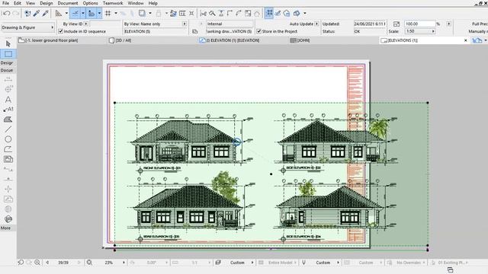Image resolution: width=488 pixels, height=274 pixels.
Task: Select the Worksheet tool in the toolbox
Action: (x=8, y=199)
